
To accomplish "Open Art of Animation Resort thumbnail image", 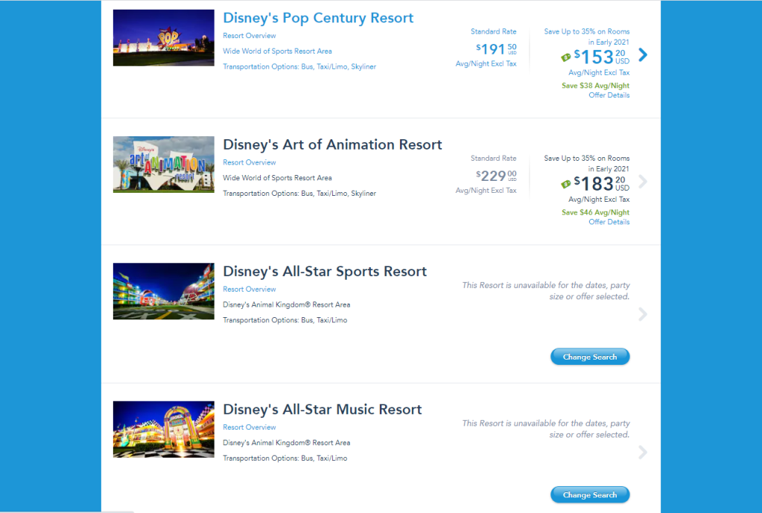I will pyautogui.click(x=163, y=165).
